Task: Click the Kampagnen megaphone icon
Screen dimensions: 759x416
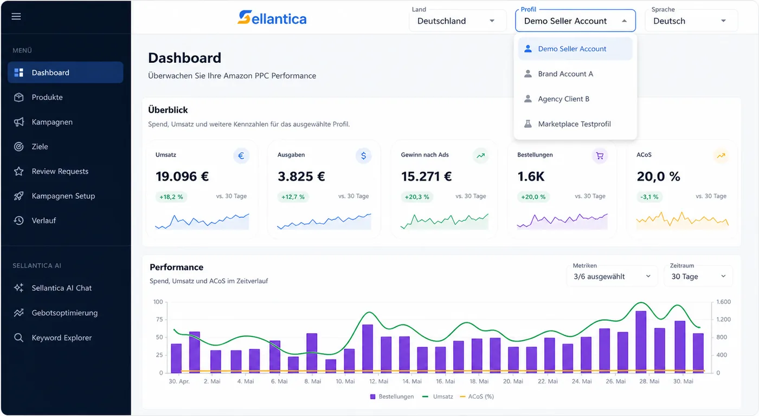Action: (x=19, y=122)
